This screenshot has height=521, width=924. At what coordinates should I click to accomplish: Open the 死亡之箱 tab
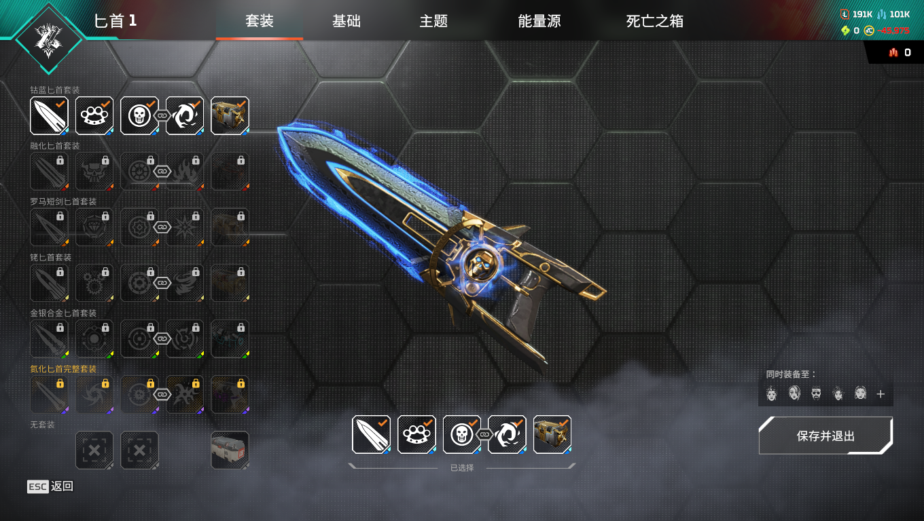[x=655, y=21]
